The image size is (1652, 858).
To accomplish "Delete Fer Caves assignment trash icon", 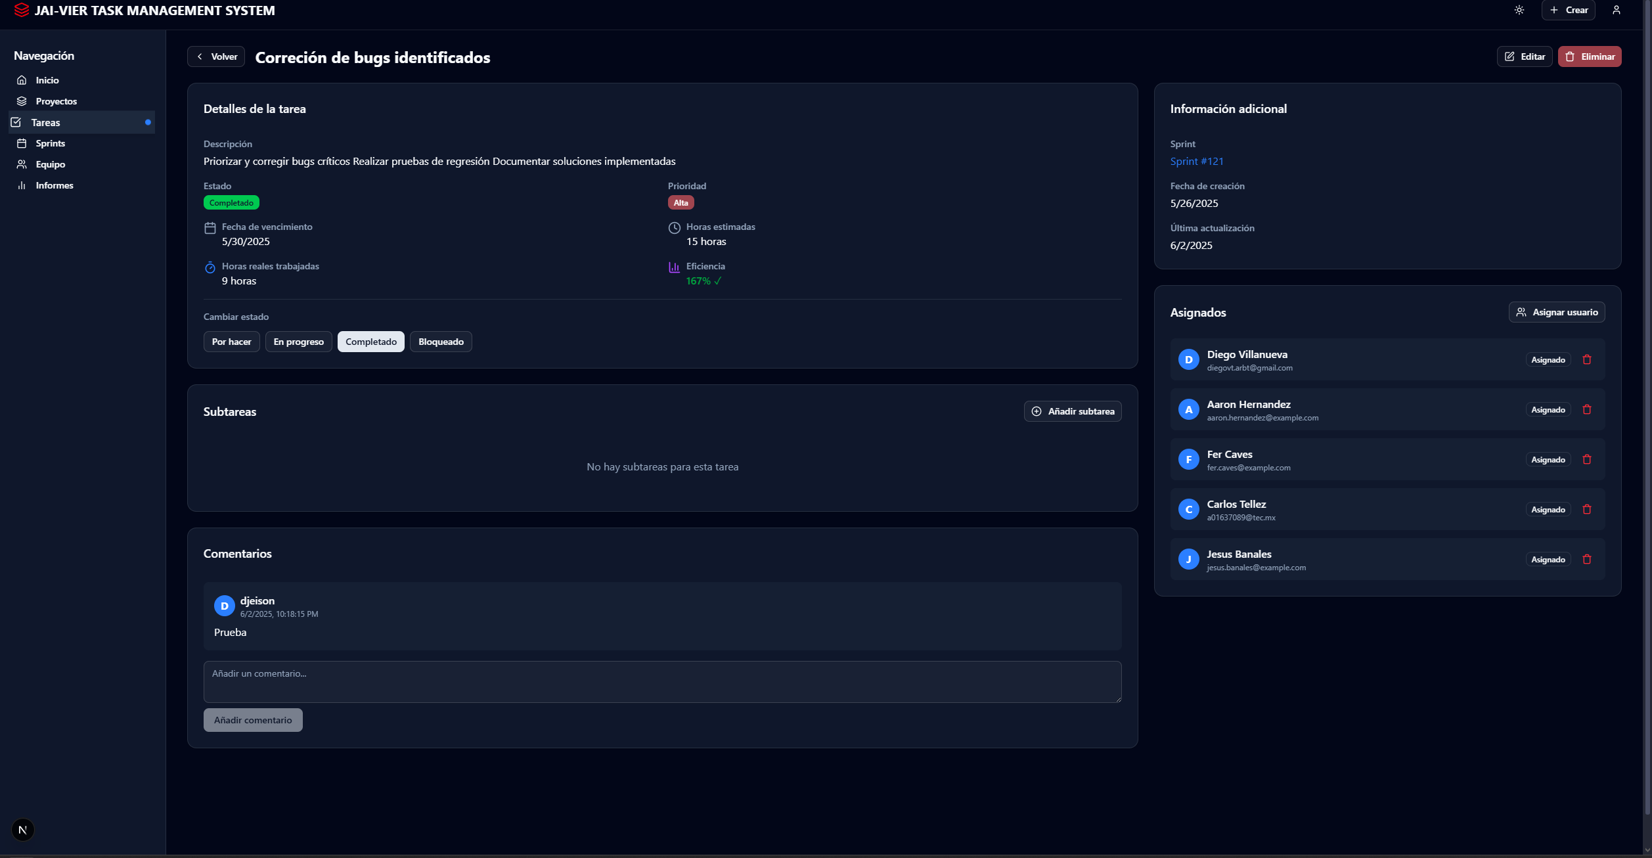I will coord(1587,459).
